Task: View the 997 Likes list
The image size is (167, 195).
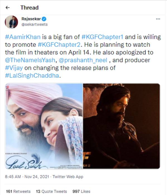Action: click(x=81, y=191)
